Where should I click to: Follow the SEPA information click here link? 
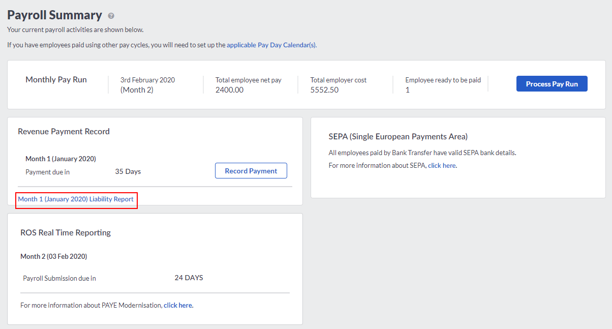coord(442,165)
